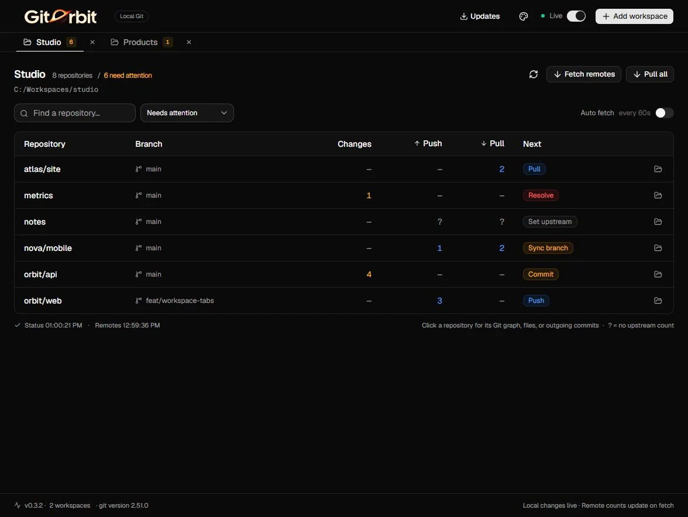Expand the Needs attention filter dropdown

click(x=187, y=113)
